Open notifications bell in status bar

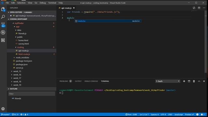pyautogui.click(x=202, y=114)
